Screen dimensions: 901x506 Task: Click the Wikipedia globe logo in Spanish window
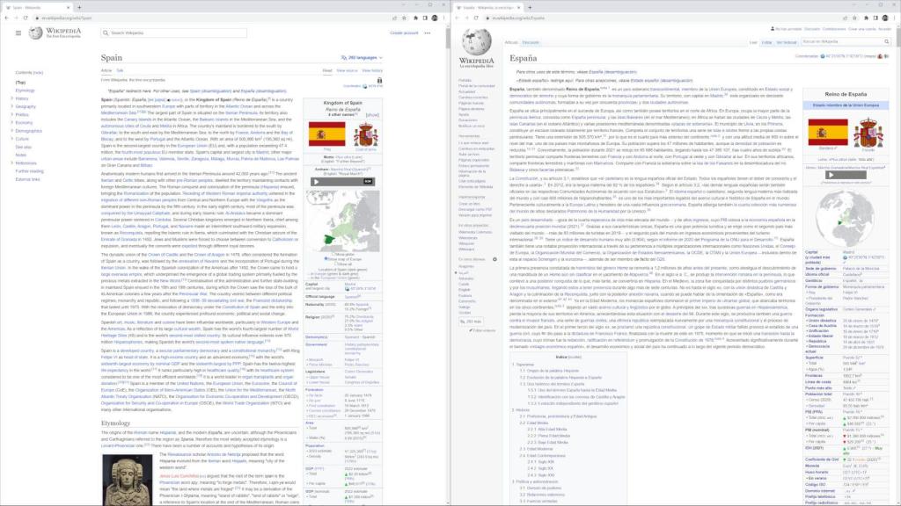point(476,41)
